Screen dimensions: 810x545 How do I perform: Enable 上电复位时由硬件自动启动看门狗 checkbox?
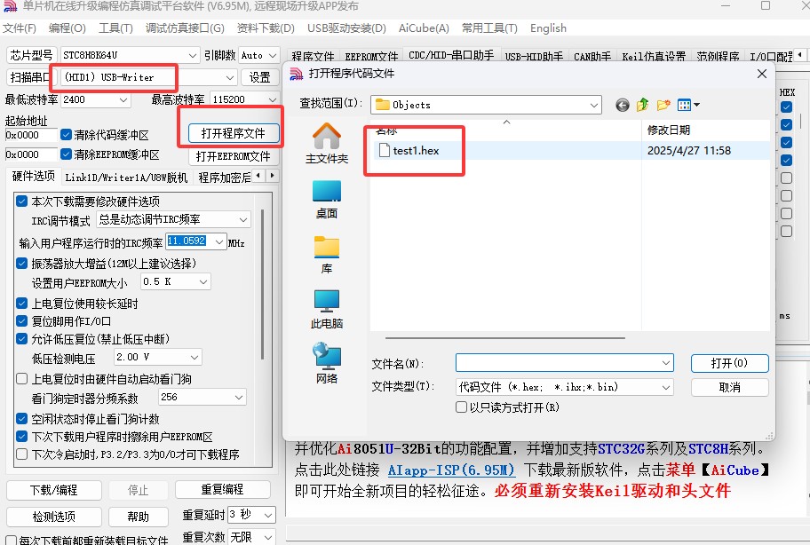coord(21,379)
